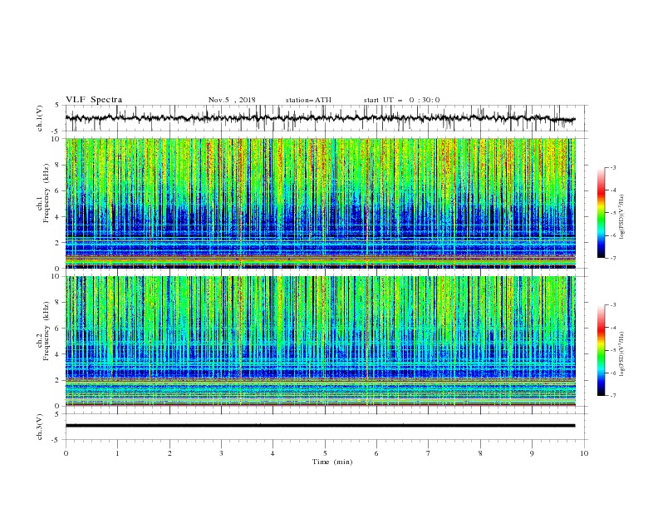Viewport: 658px width, 509px height.
Task: Select the ch.2 color bar "log(PSD)(V²/Hz)" label
Action: (x=622, y=354)
